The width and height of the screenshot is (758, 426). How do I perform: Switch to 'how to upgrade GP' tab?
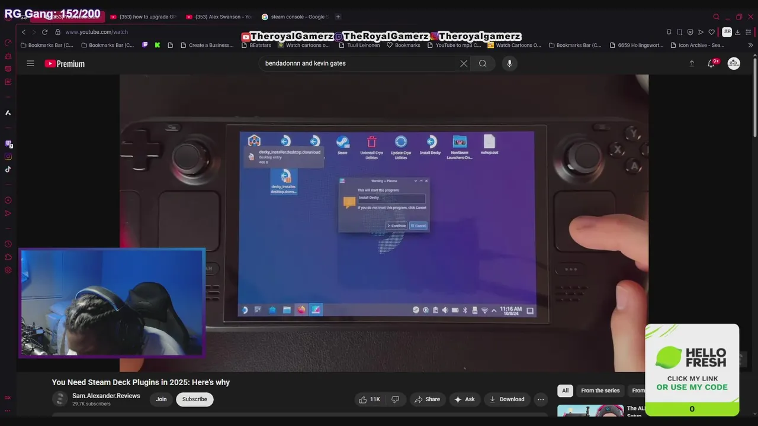144,17
